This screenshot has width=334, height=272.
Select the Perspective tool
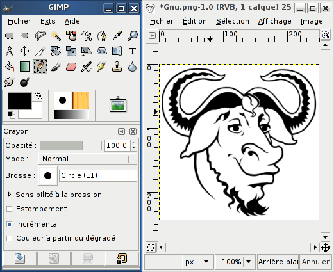click(x=102, y=51)
